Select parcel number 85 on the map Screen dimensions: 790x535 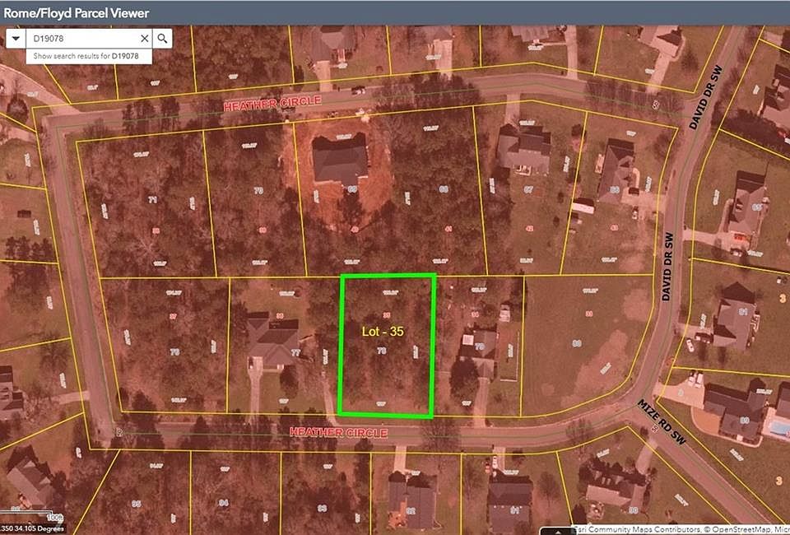click(137, 503)
